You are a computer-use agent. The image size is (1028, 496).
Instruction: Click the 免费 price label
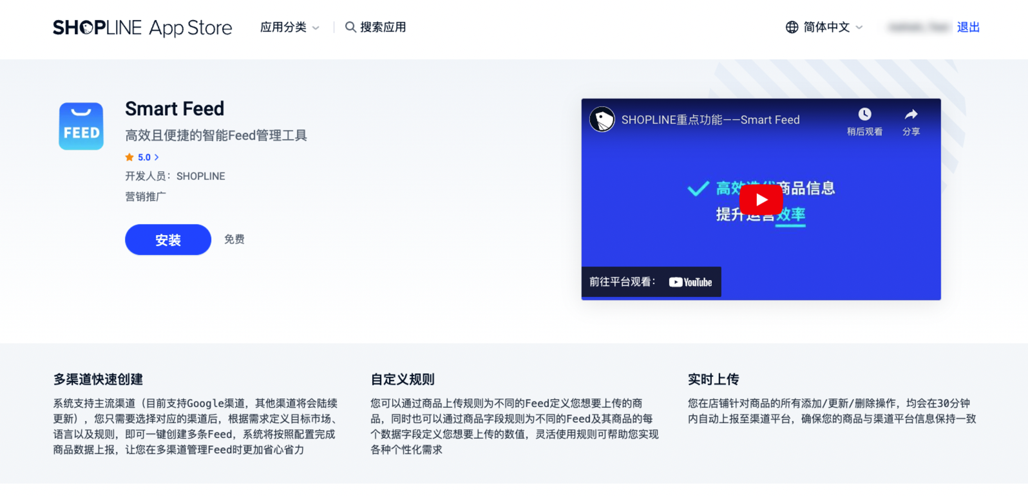click(x=234, y=240)
